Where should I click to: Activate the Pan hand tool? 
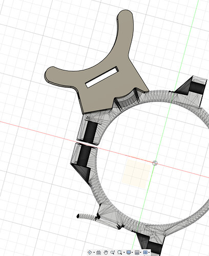point(106,252)
